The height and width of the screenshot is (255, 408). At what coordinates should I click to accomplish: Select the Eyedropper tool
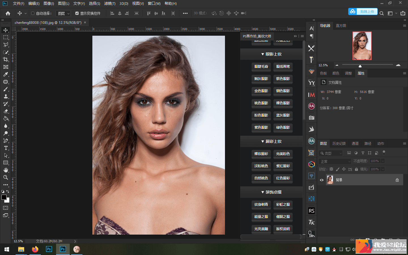[x=6, y=74]
